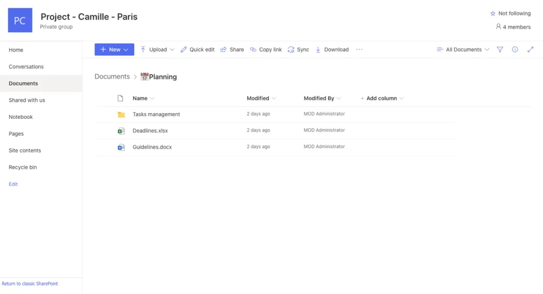This screenshot has width=543, height=294.
Task: Click the expand content arrows icon
Action: coord(530,49)
